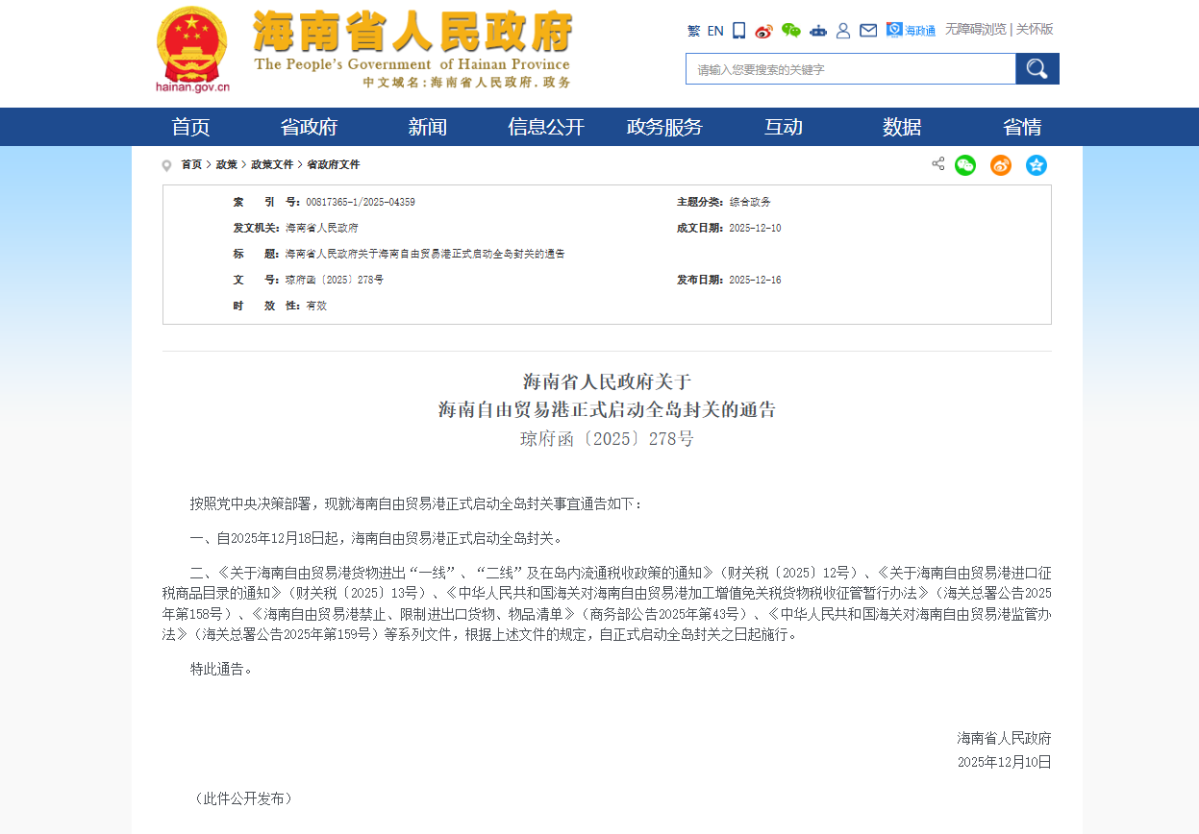The height and width of the screenshot is (834, 1199).
Task: Click the header WeChat icon
Action: [790, 31]
